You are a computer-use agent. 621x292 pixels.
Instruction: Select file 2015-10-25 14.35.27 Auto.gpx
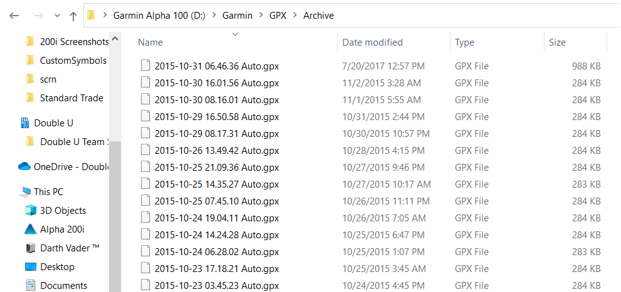tap(217, 184)
